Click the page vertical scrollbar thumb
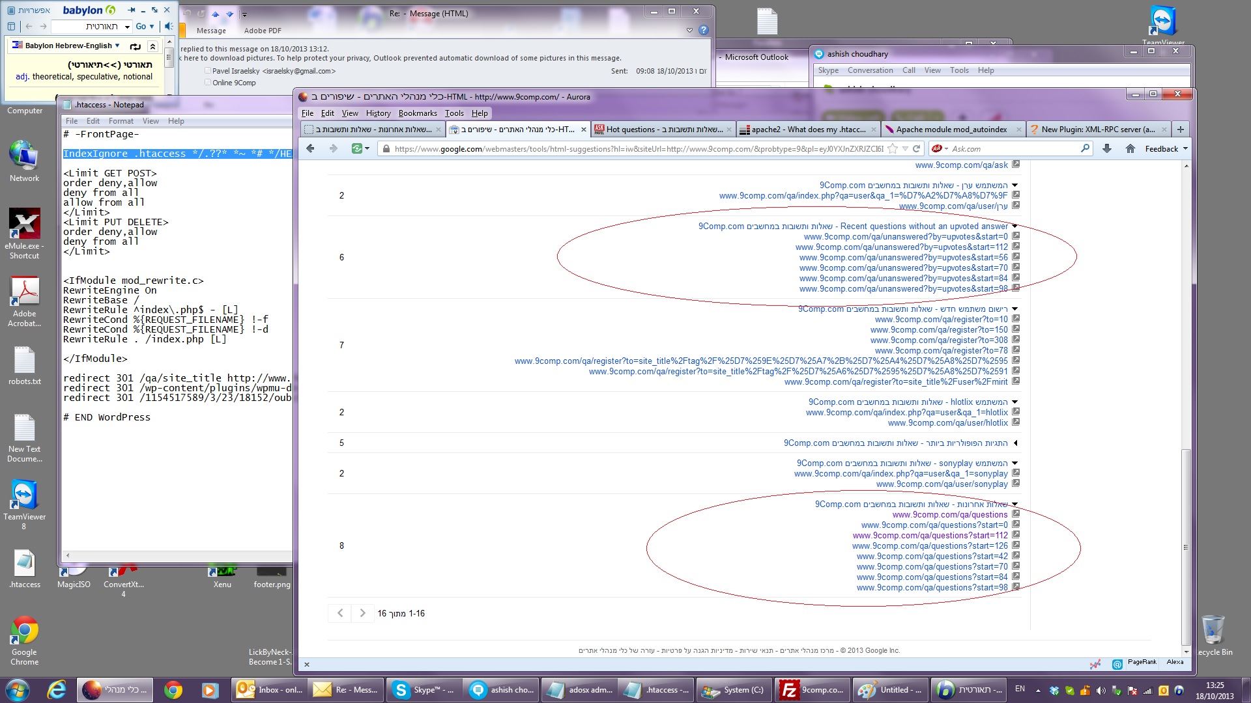This screenshot has height=703, width=1251. coord(1186,547)
